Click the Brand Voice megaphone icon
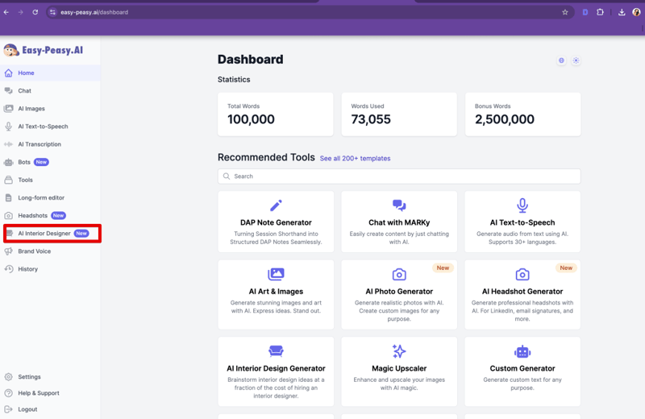The height and width of the screenshot is (419, 645). pyautogui.click(x=9, y=251)
